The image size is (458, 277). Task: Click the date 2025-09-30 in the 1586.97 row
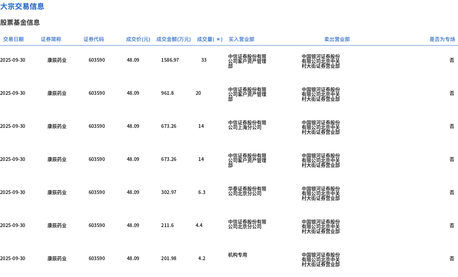pyautogui.click(x=13, y=60)
